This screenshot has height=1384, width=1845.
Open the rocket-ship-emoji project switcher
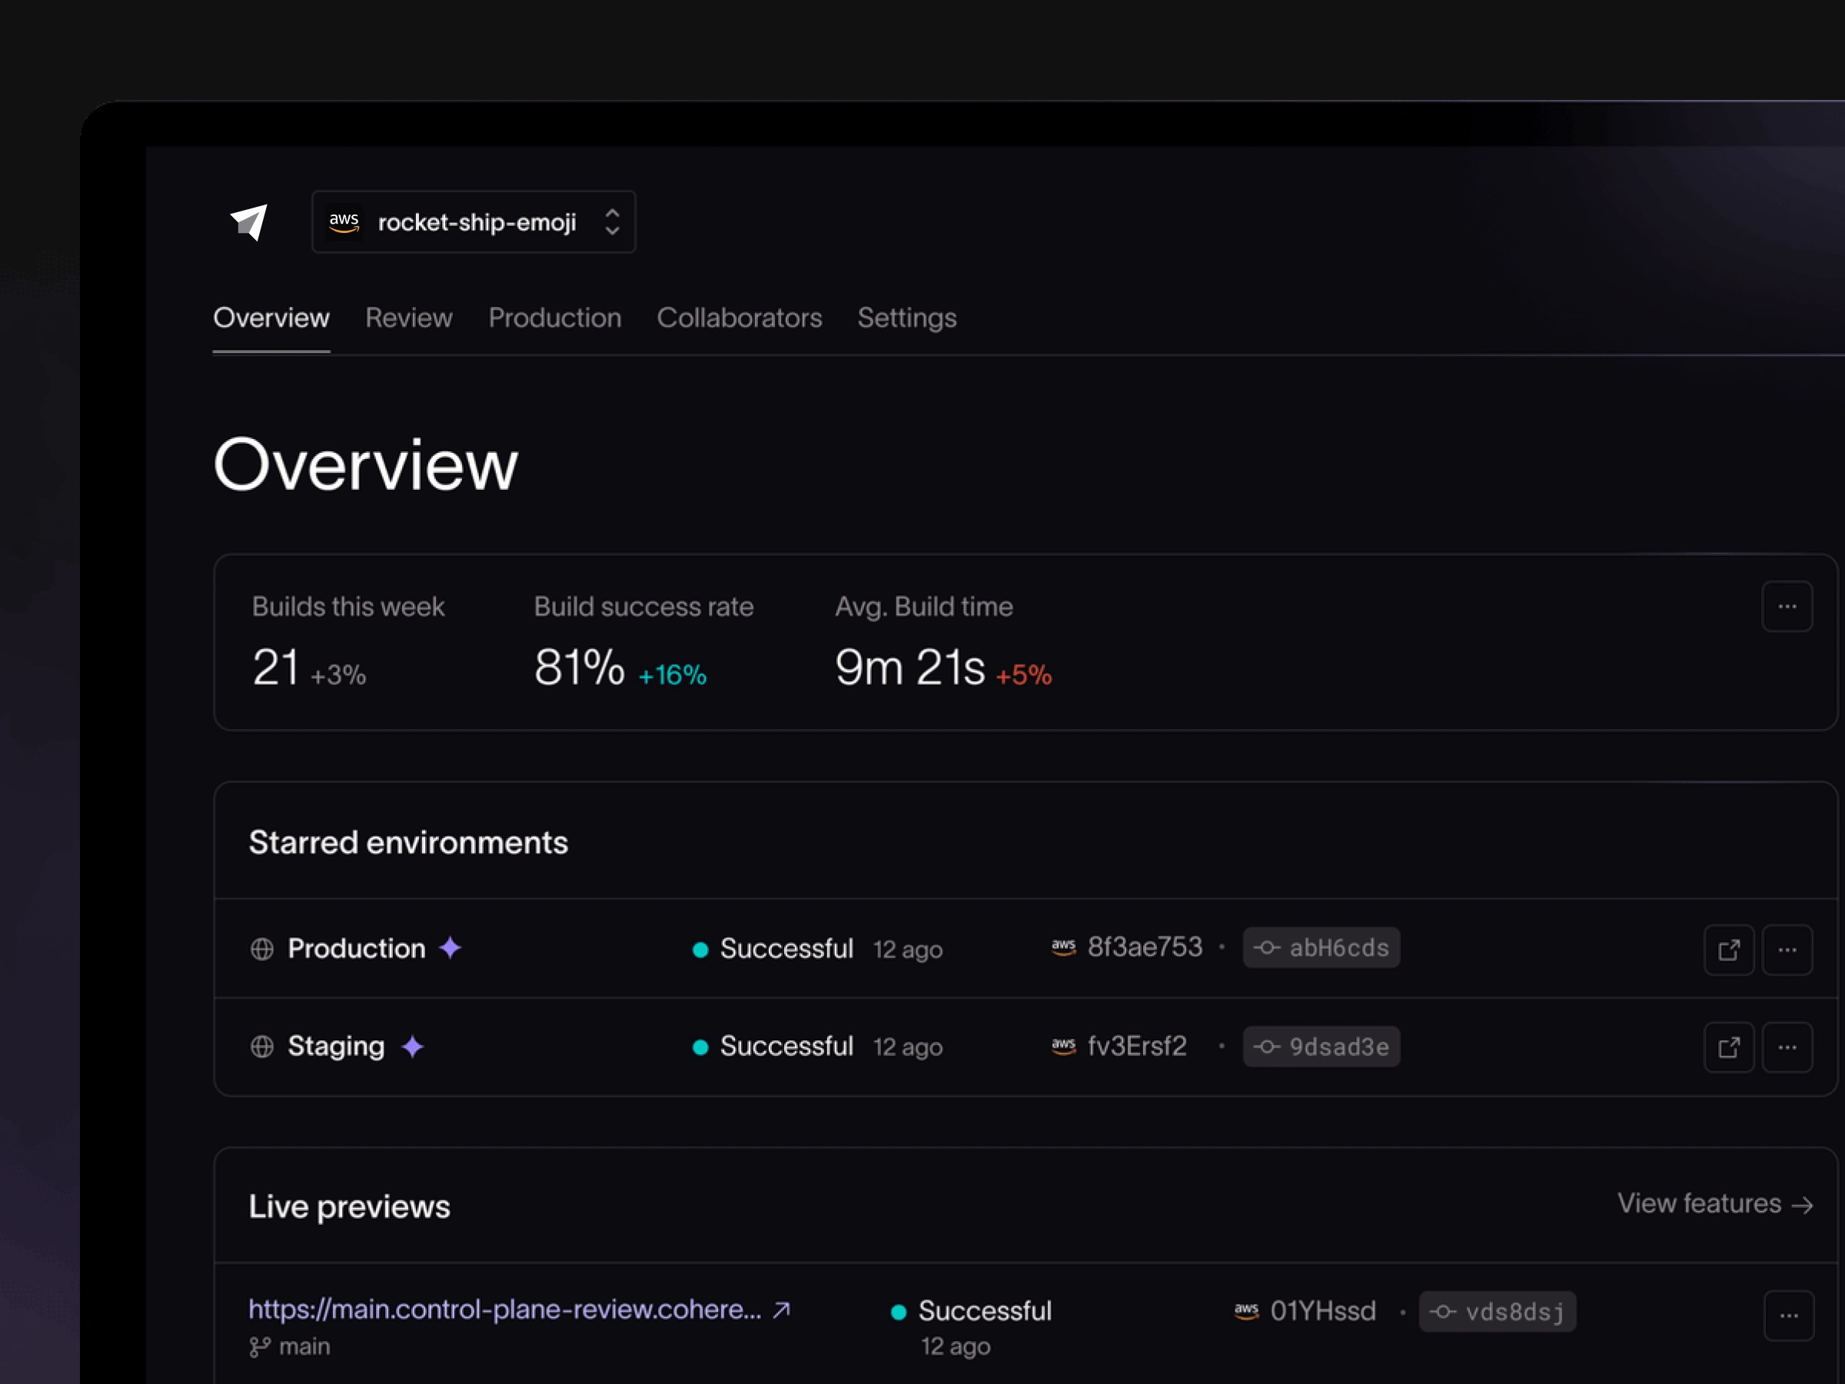(x=474, y=222)
